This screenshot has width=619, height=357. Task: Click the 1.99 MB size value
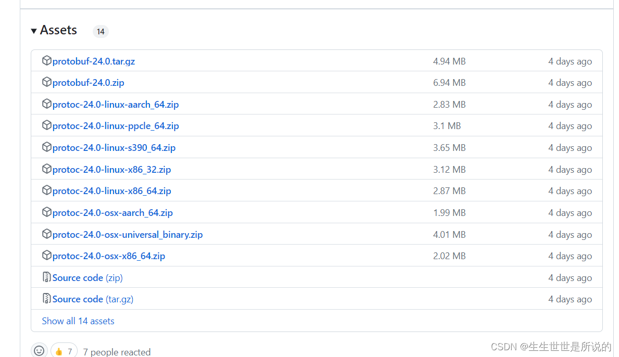click(449, 213)
